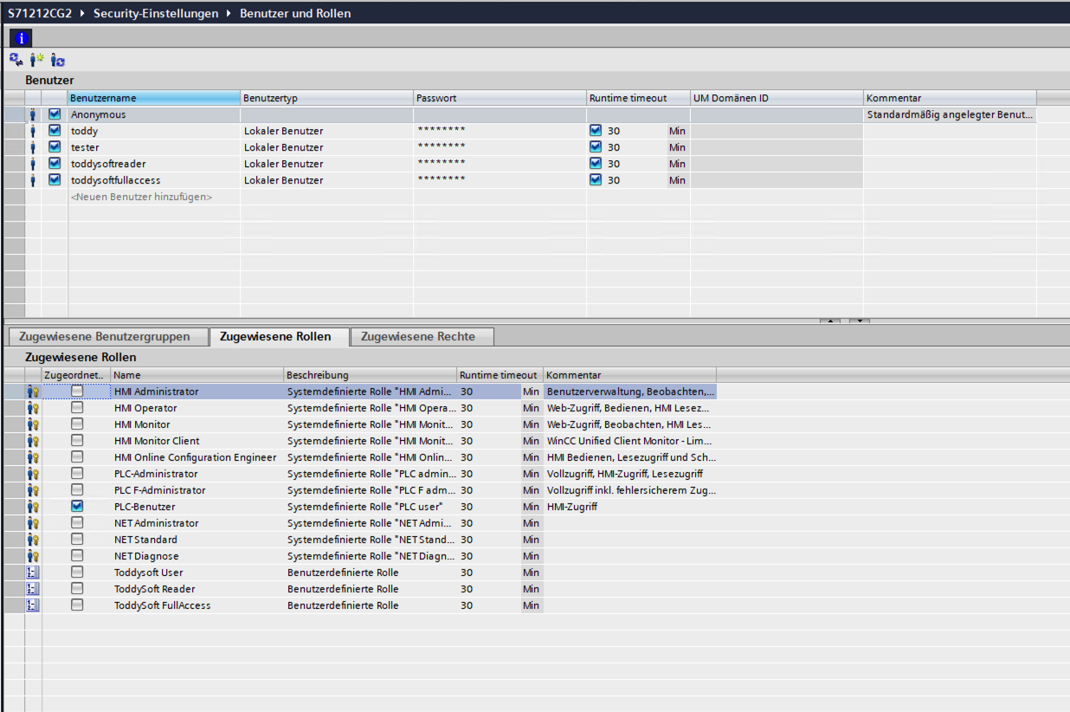
Task: Click the user refresh toolbar icon
Action: [57, 60]
